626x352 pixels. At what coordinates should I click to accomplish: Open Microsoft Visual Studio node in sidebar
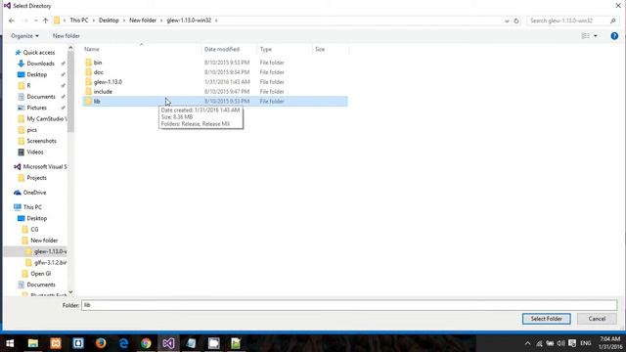point(45,167)
